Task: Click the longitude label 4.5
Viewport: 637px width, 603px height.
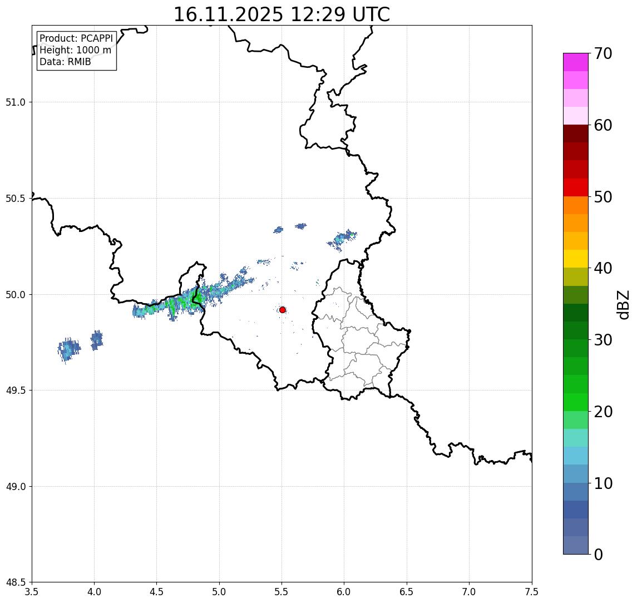Action: [157, 592]
